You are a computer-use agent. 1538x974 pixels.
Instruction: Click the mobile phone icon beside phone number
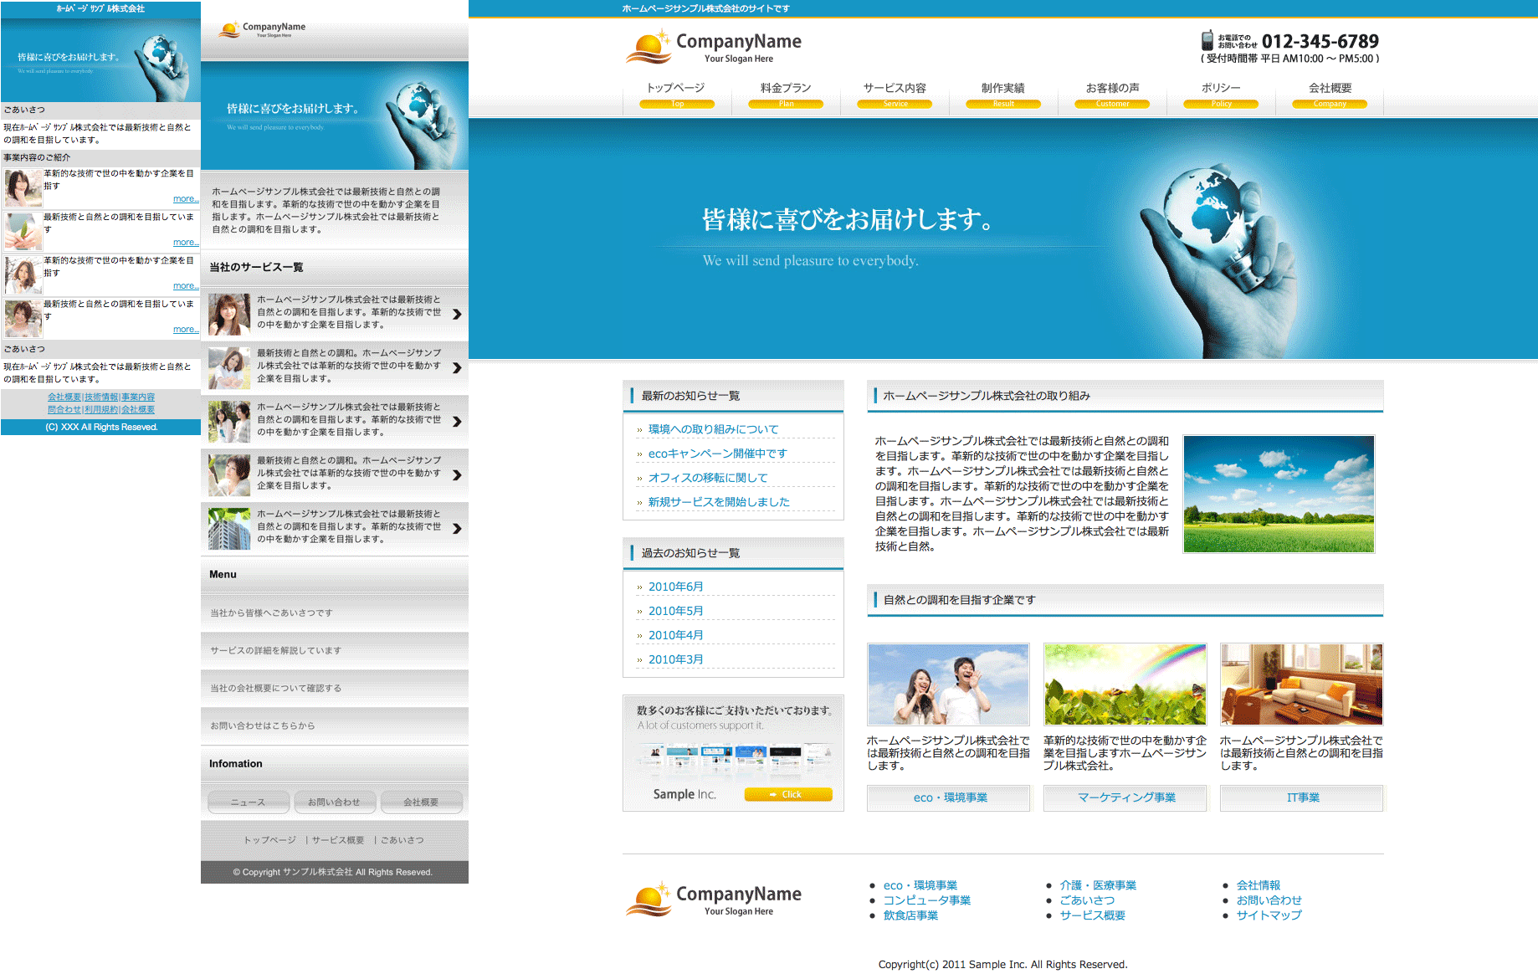(x=1207, y=40)
